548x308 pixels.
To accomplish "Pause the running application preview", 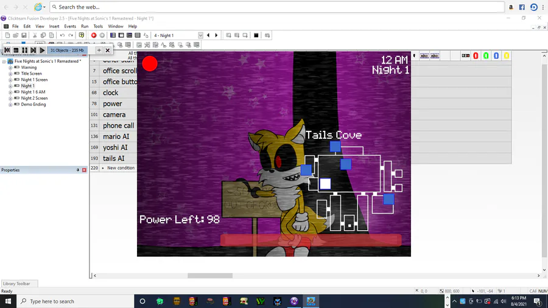I will [24, 51].
